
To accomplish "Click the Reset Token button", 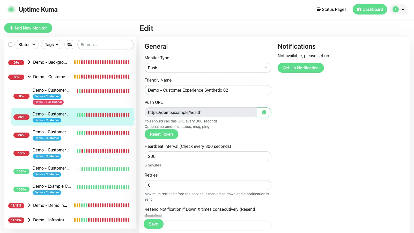I will tap(161, 134).
